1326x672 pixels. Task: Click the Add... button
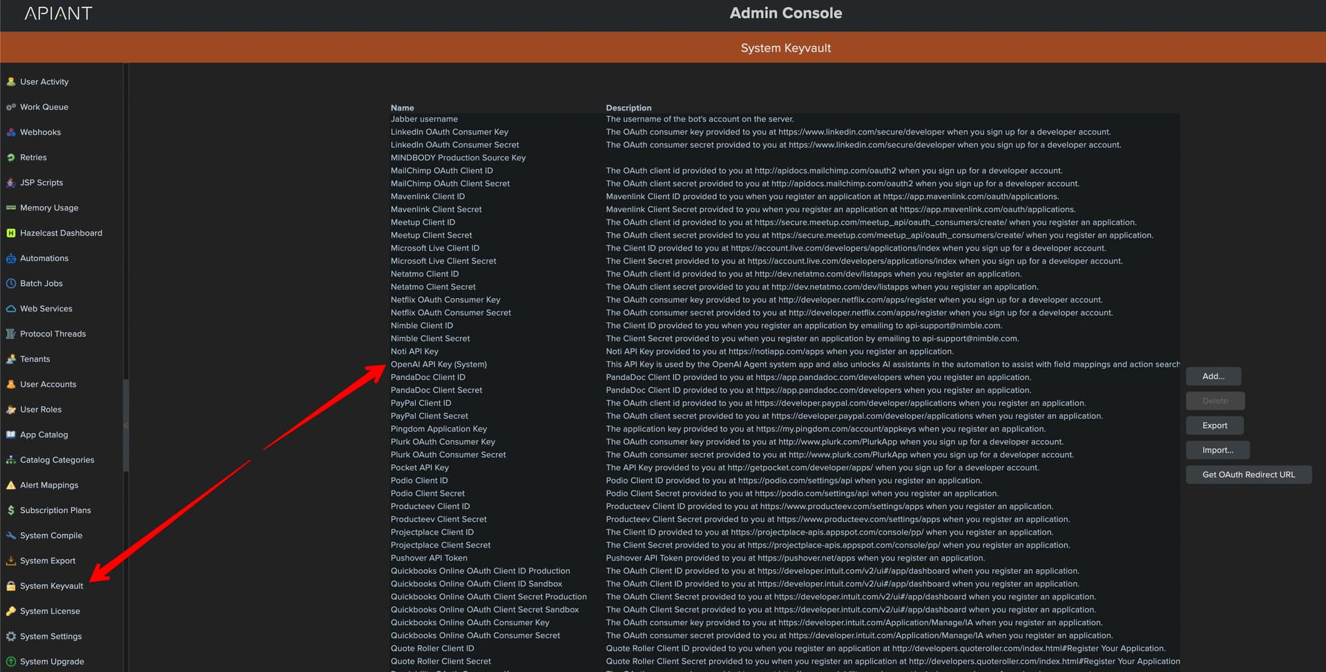(x=1213, y=376)
